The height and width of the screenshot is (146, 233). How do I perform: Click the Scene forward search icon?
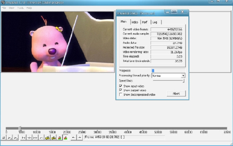pyautogui.click(x=66, y=137)
